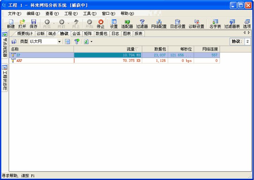Click the export/save icon beside 类型

[x=14, y=41]
